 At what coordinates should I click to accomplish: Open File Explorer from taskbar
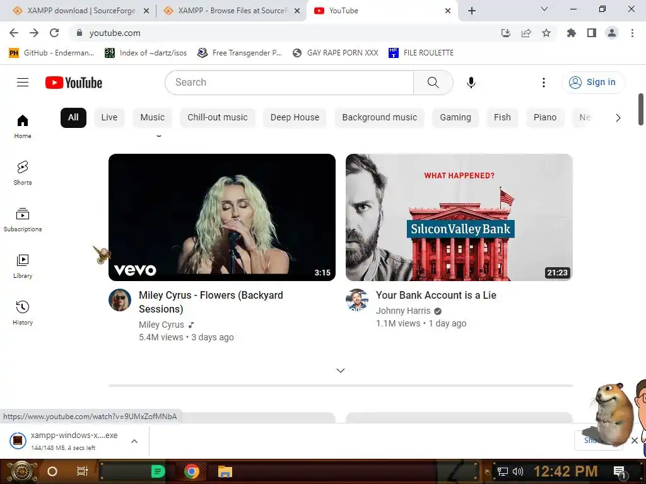[x=225, y=471]
